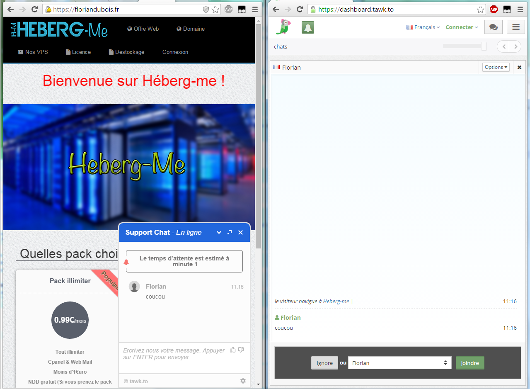Click the bell icon beside wait time notice

[x=126, y=262]
